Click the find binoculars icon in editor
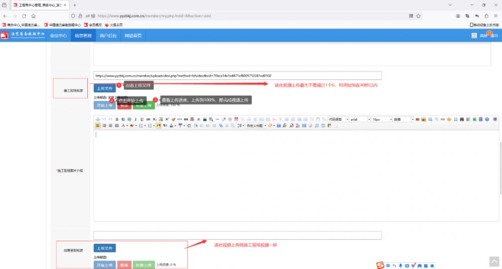 pyautogui.click(x=462, y=119)
